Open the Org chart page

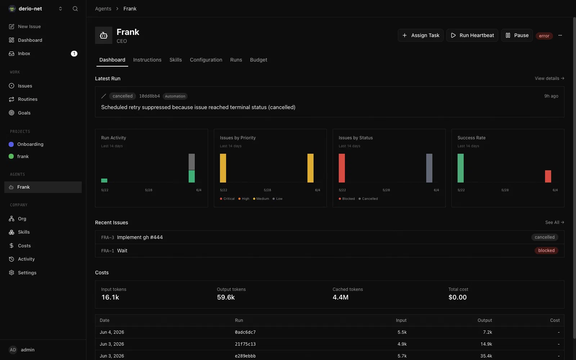[x=43, y=219]
